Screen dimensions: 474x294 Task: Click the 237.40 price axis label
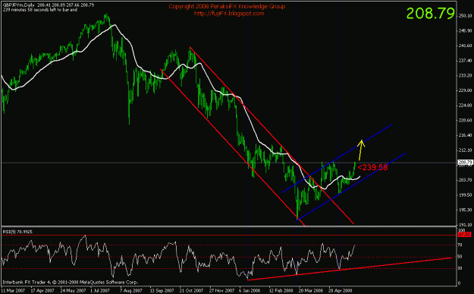[x=465, y=61]
